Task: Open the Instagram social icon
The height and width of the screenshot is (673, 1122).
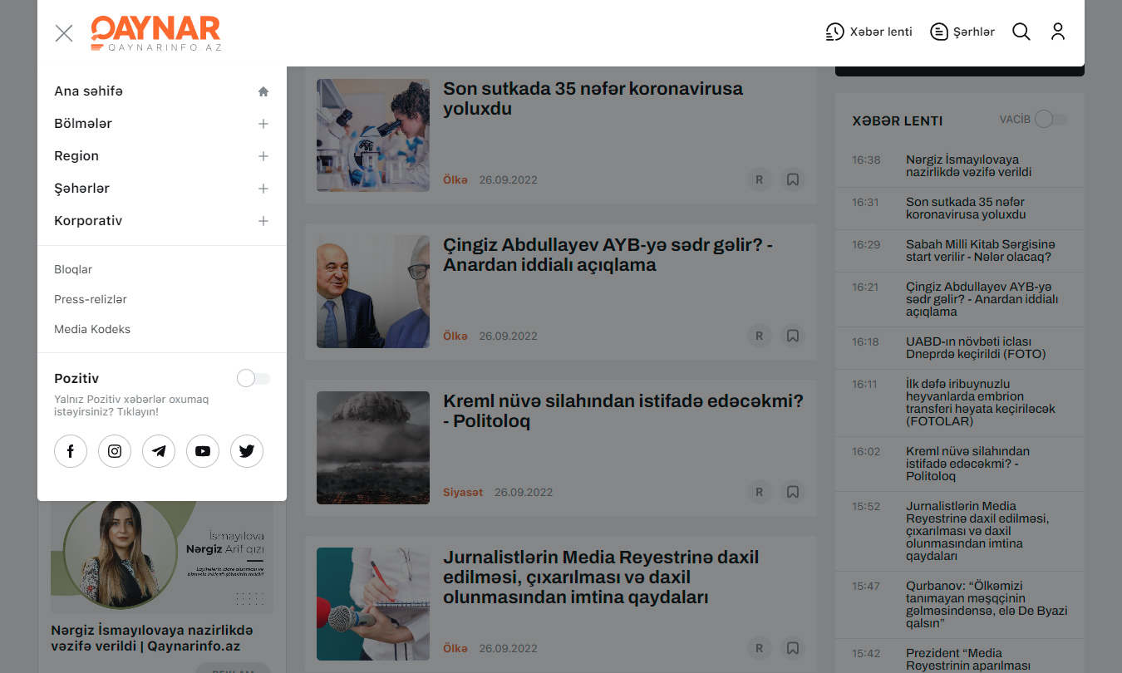Action: [x=115, y=451]
